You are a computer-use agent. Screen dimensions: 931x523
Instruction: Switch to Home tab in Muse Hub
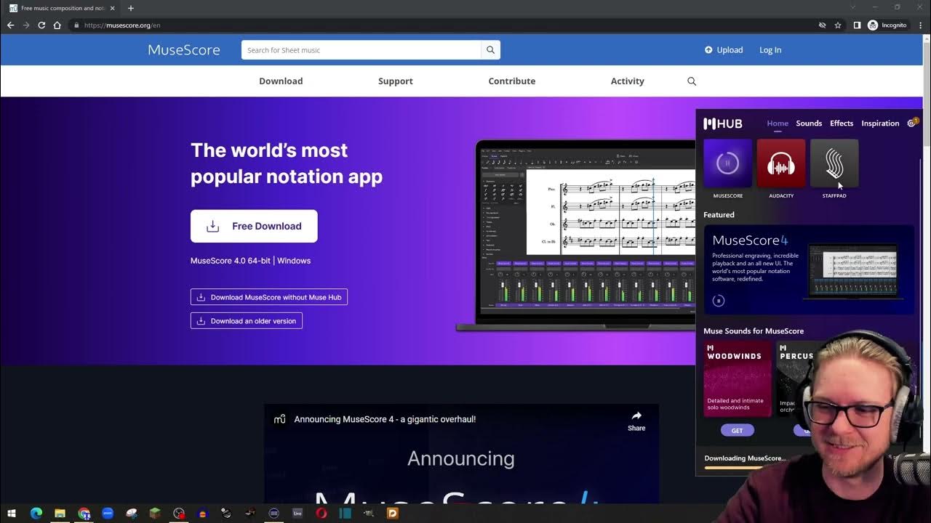(778, 123)
